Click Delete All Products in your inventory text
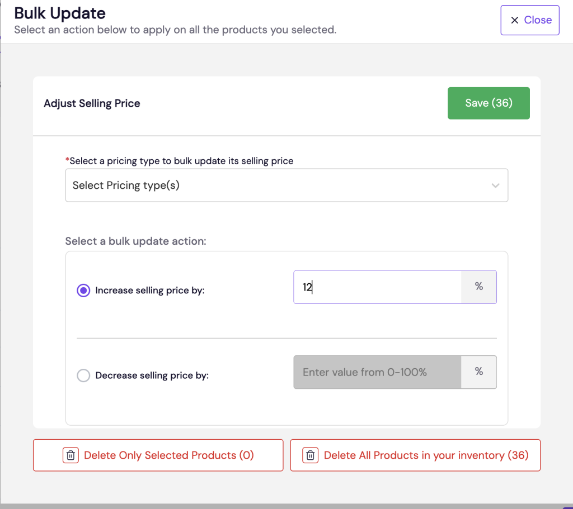 (426, 455)
